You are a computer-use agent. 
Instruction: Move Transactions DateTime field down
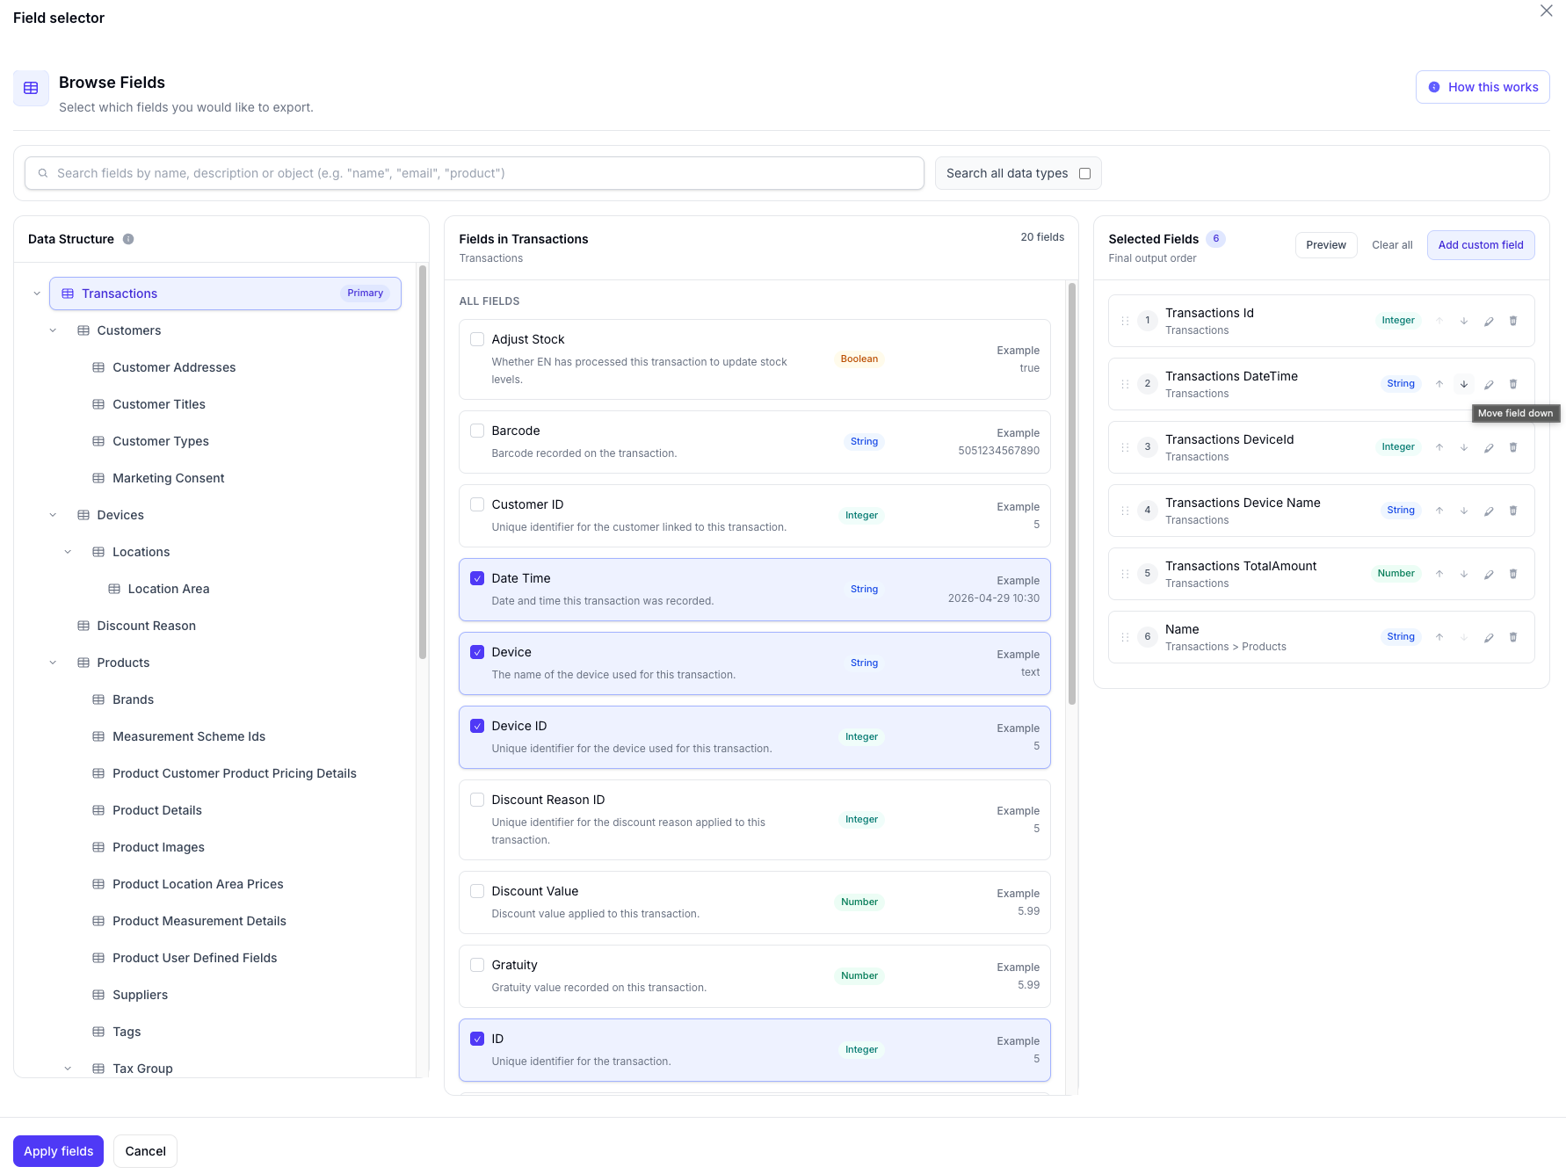(1464, 384)
